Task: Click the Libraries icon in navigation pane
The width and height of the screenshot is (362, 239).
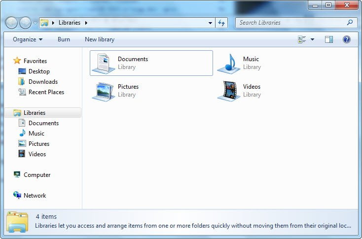Action: click(x=17, y=113)
